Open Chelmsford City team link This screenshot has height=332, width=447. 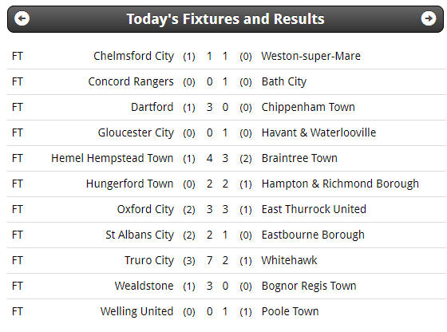tap(133, 56)
